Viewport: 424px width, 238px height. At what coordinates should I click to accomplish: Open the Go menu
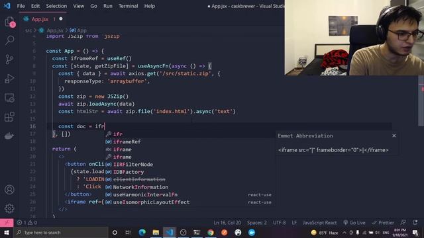pos(94,6)
